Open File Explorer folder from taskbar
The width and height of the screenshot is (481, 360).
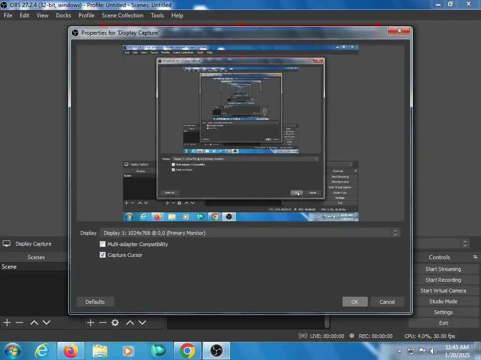(100, 351)
